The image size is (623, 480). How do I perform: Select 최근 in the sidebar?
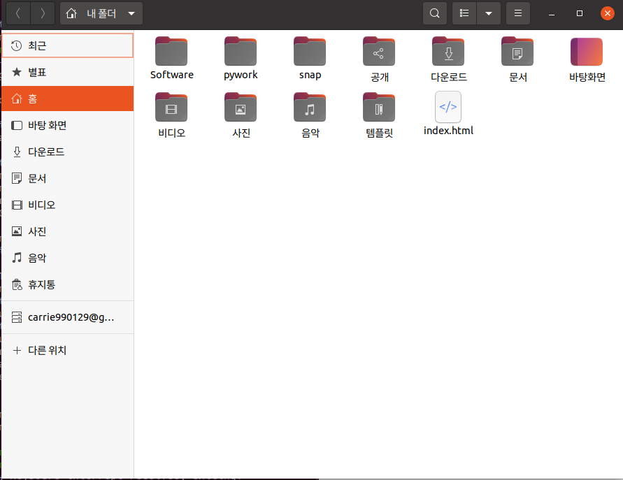click(x=68, y=45)
